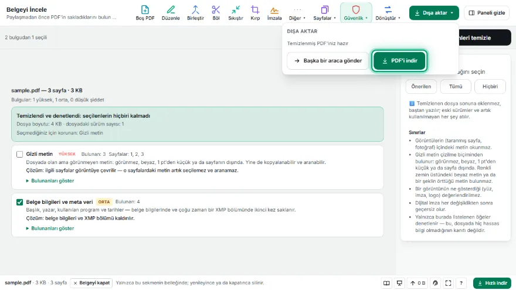Expand Bulunanları göster under Gizli metin
The image size is (516, 290).
tap(50, 180)
